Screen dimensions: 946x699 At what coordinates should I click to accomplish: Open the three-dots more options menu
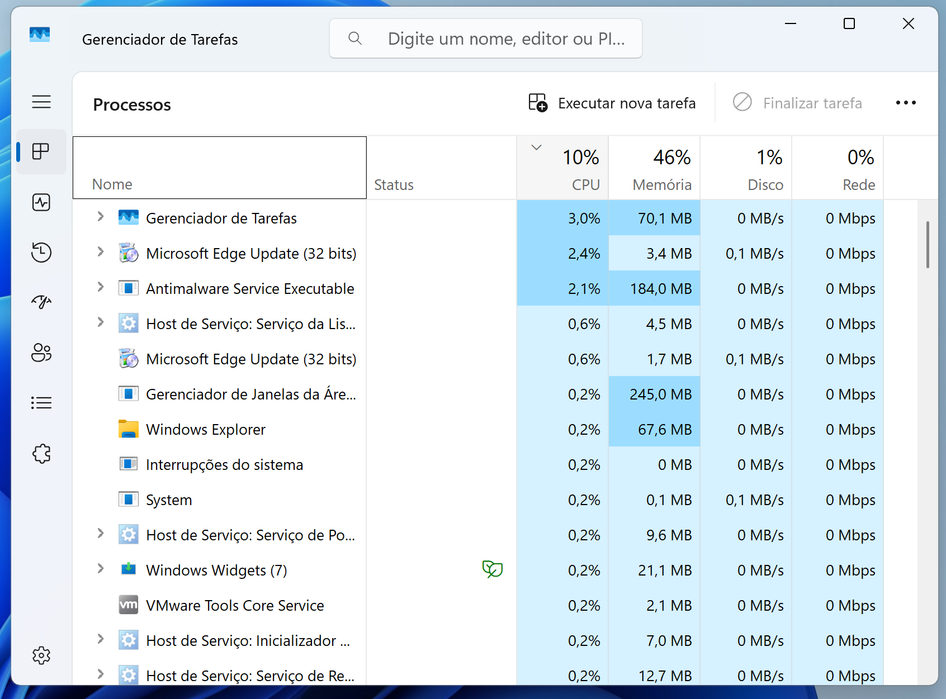(906, 103)
